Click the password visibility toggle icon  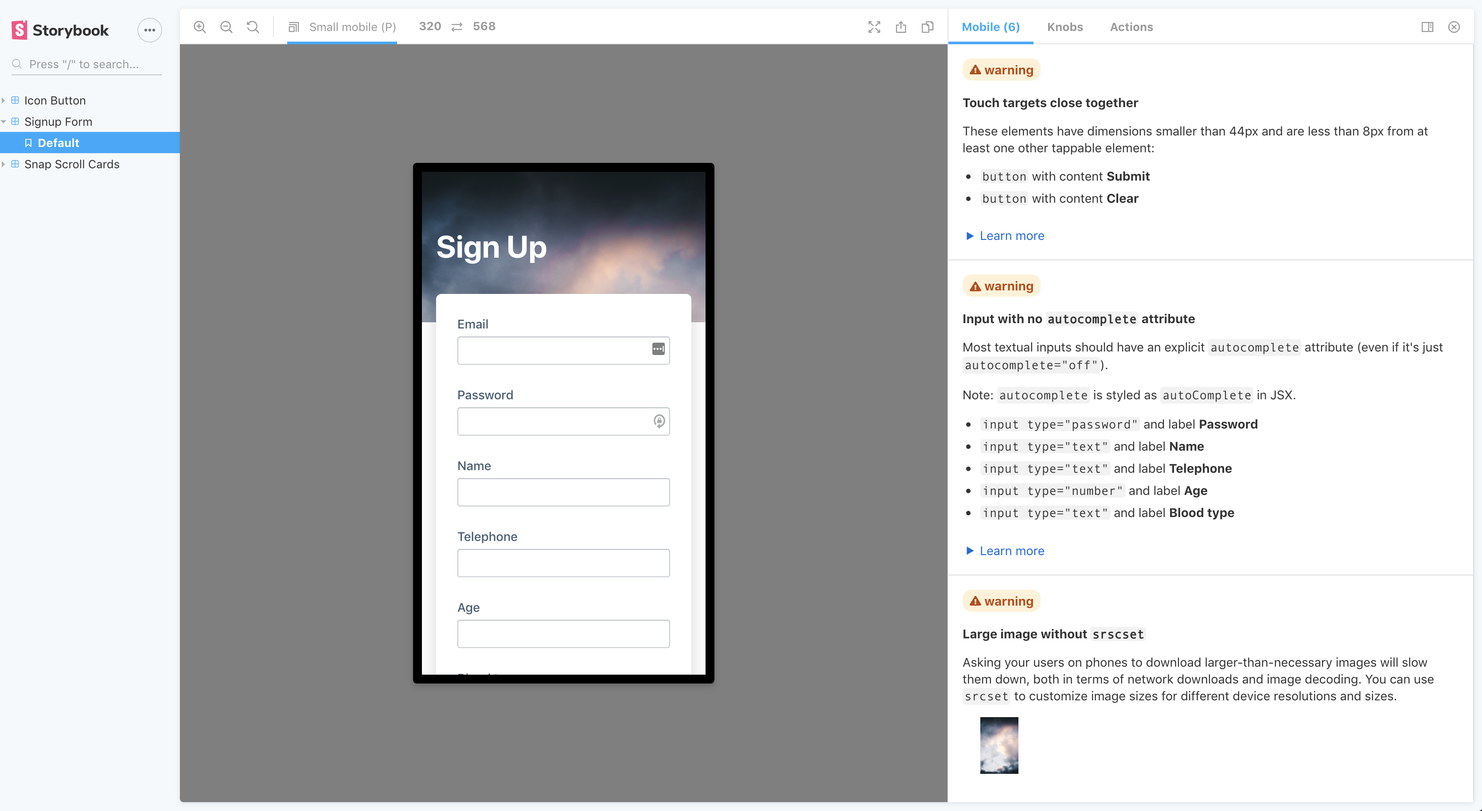click(x=659, y=421)
